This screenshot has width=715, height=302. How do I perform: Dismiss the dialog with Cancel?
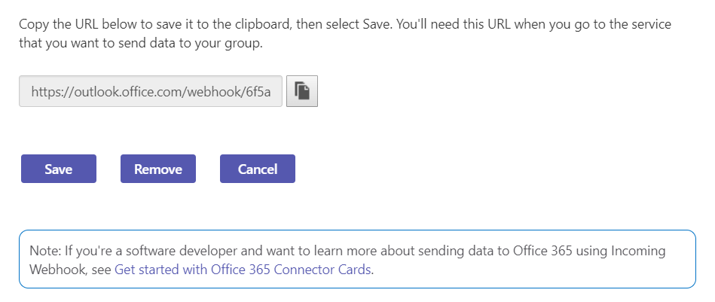click(258, 169)
